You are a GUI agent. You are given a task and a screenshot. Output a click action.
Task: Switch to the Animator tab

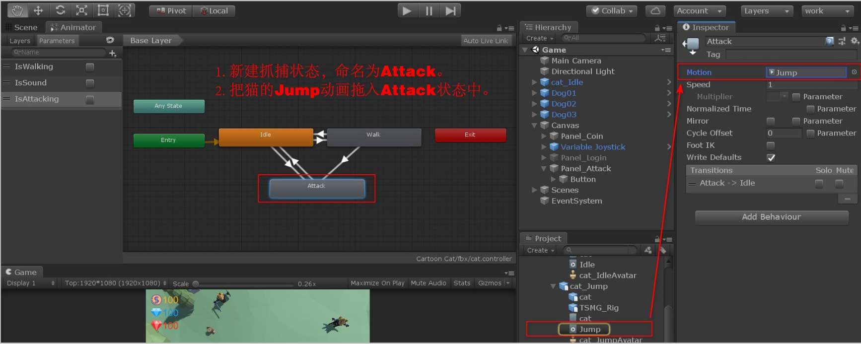click(73, 27)
